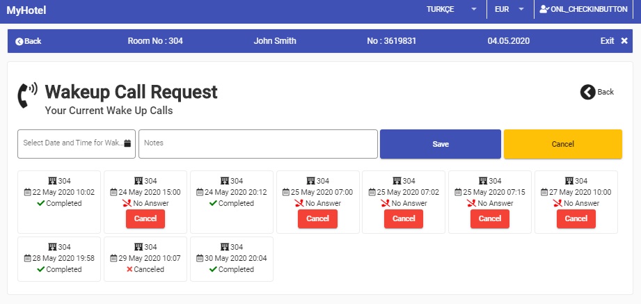Click the Exit X icon in the blue bar
Image resolution: width=641 pixels, height=304 pixels.
point(624,41)
